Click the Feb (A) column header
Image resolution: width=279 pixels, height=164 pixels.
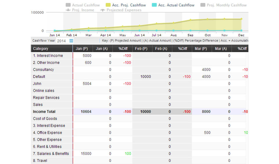(161, 49)
